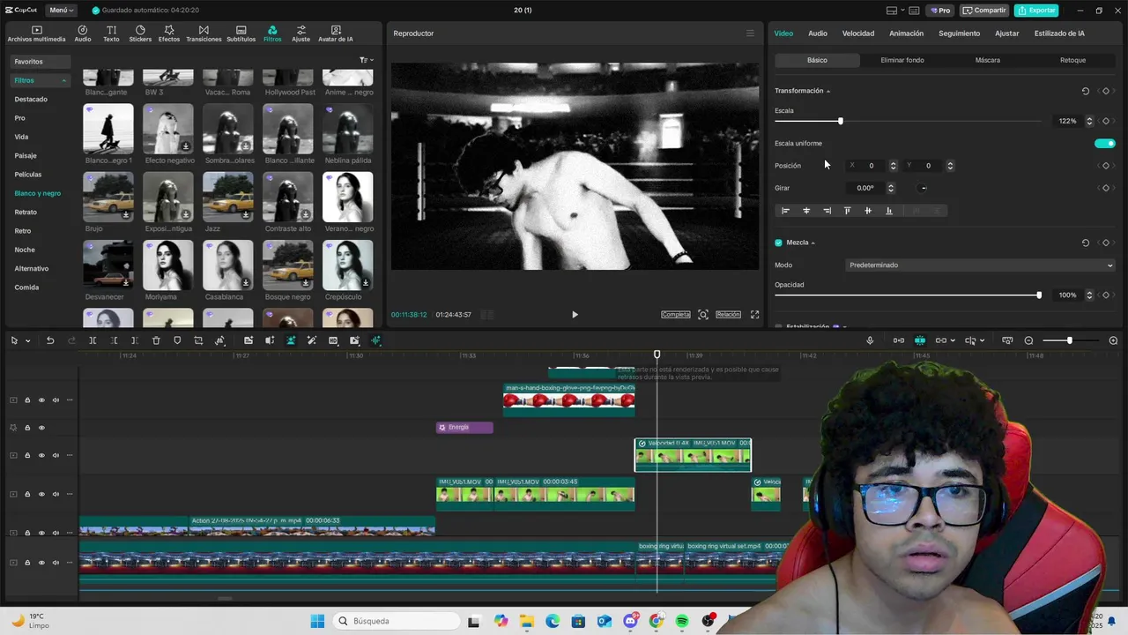The width and height of the screenshot is (1128, 635).
Task: Add keyframe for Escala
Action: click(1106, 121)
